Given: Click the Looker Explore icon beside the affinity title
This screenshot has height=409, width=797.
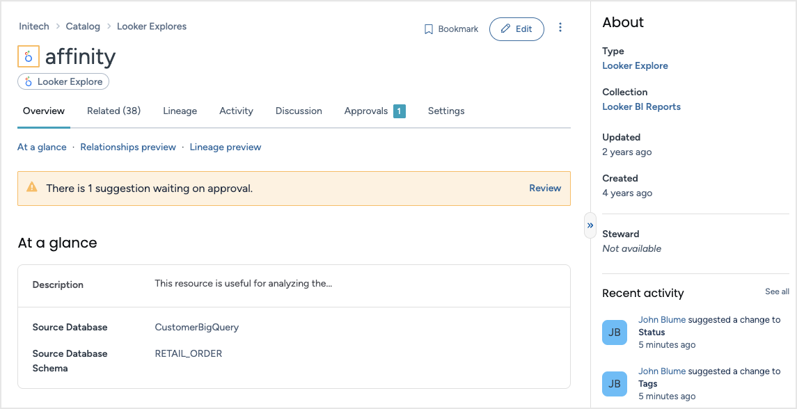Looking at the screenshot, I should pyautogui.click(x=28, y=56).
